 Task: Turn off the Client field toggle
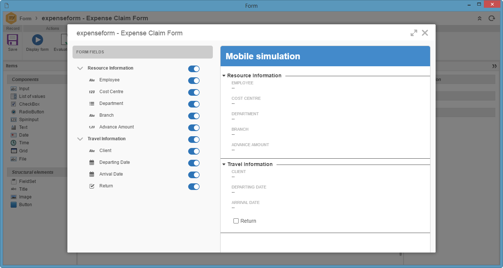194,151
